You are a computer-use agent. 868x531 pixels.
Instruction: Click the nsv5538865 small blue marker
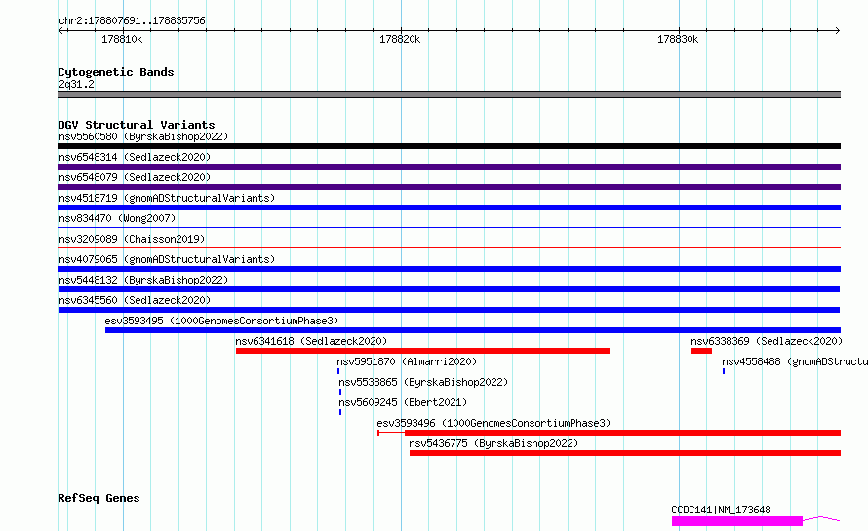(x=340, y=392)
